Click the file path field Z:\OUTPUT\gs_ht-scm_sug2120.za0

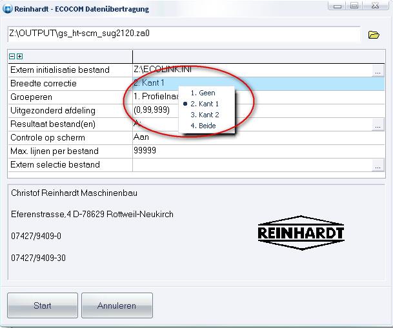coord(184,34)
